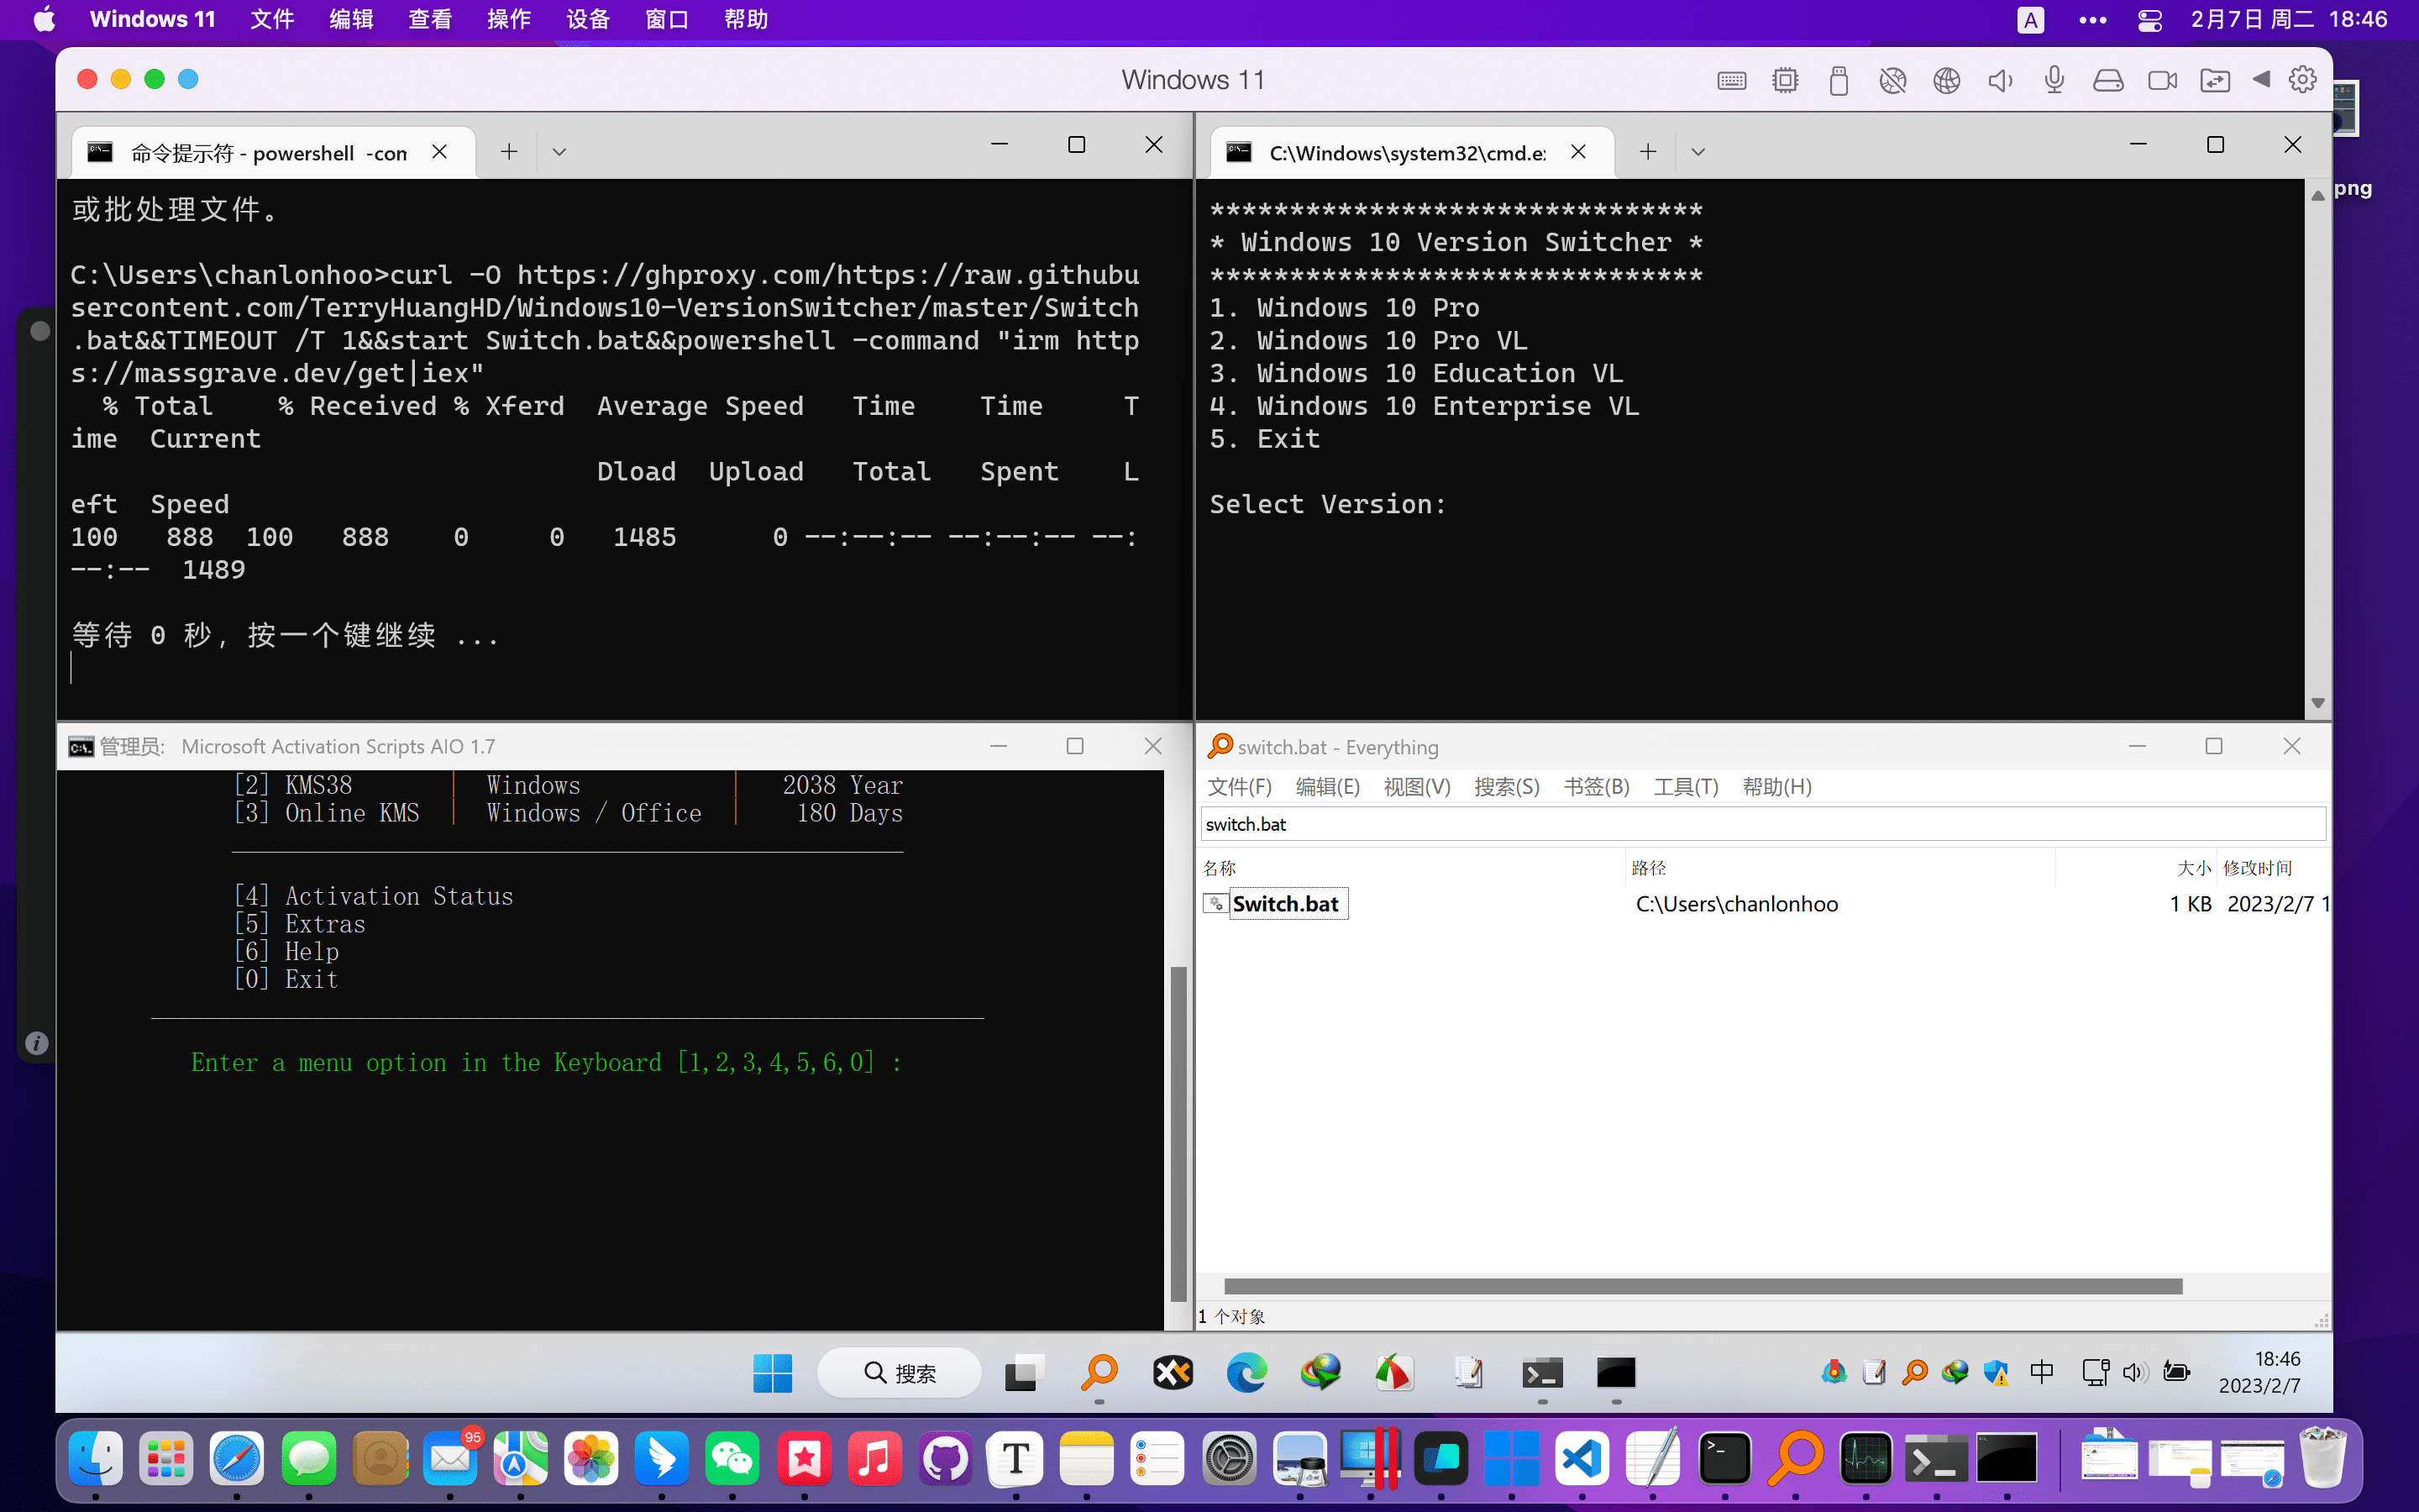Open the hard disk icon in Parallels toolbar
This screenshot has height=1512, width=2419.
click(x=2108, y=80)
